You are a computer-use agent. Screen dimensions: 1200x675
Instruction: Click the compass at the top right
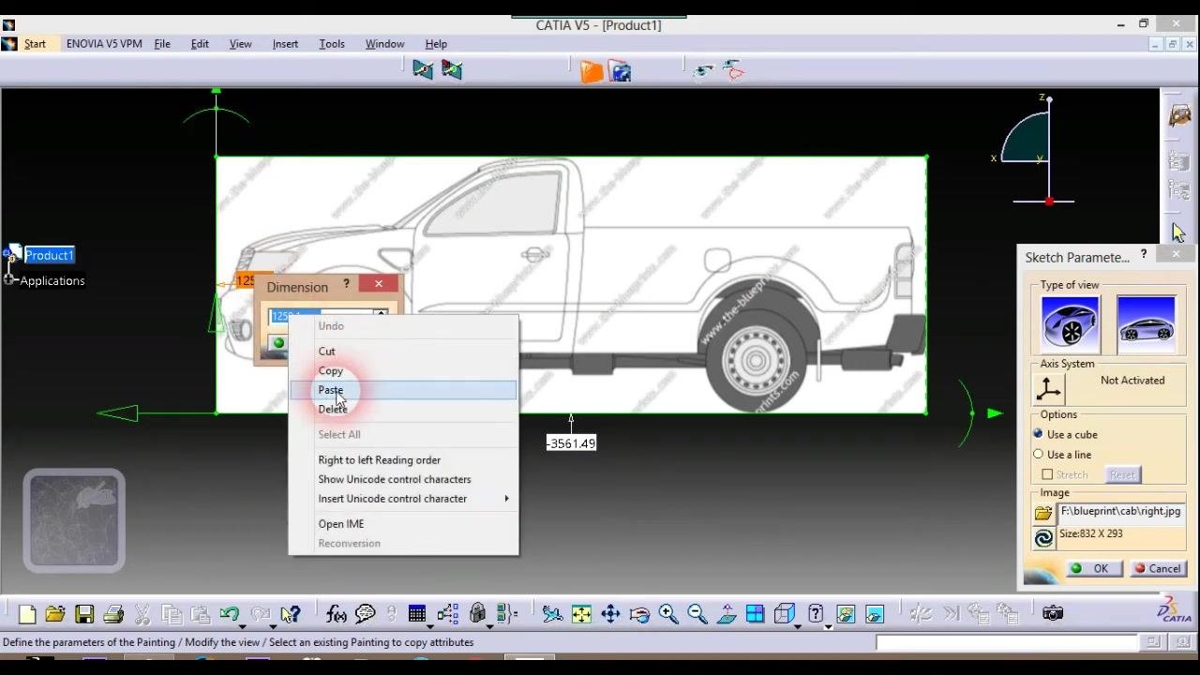(1034, 150)
